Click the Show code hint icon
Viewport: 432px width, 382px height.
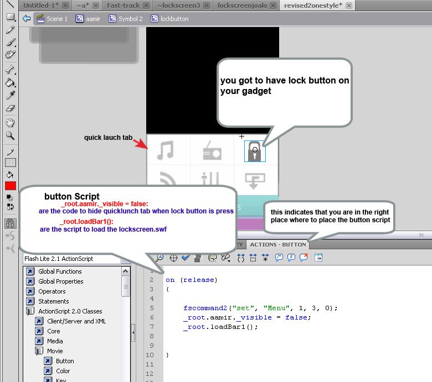213,258
